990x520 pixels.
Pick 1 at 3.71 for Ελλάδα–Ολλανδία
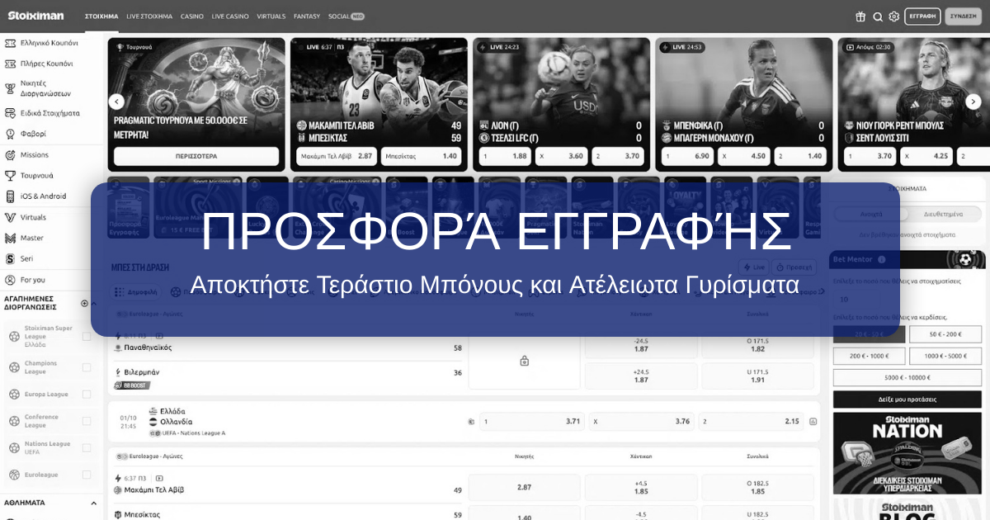pos(533,421)
